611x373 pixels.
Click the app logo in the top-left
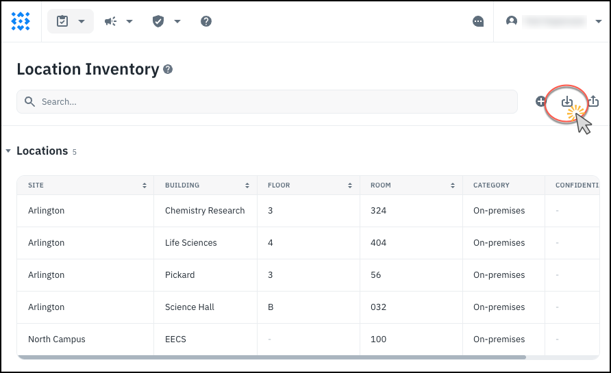[21, 21]
